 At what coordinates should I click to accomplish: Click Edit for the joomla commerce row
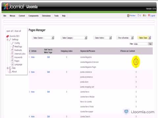tap(48, 72)
